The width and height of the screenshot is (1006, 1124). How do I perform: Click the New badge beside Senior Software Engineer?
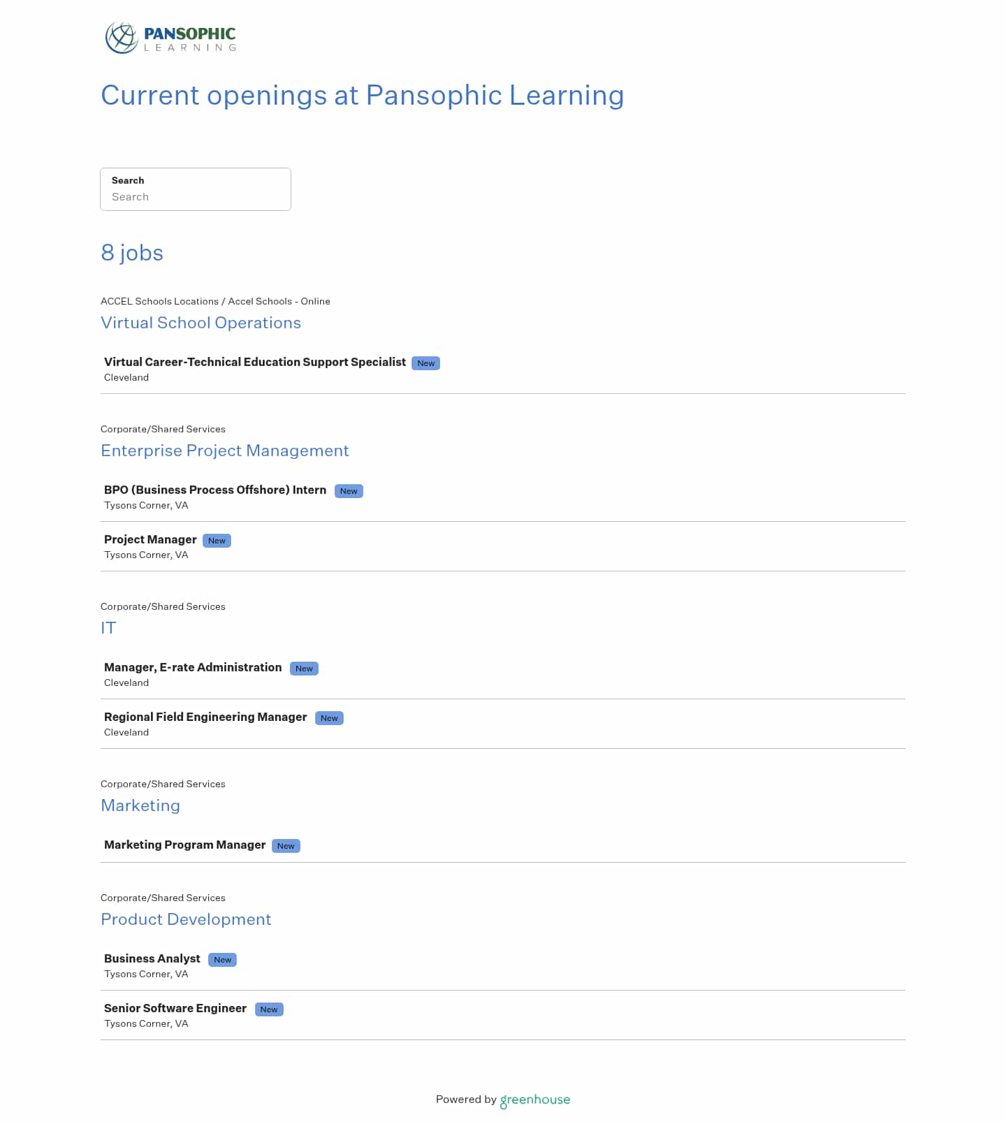click(x=269, y=1009)
